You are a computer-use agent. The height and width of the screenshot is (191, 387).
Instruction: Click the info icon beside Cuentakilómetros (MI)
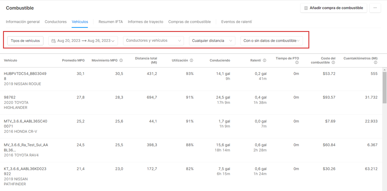(x=376, y=62)
